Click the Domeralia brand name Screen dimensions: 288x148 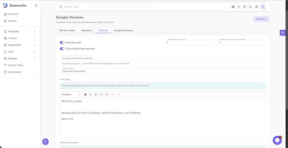tap(18, 6)
